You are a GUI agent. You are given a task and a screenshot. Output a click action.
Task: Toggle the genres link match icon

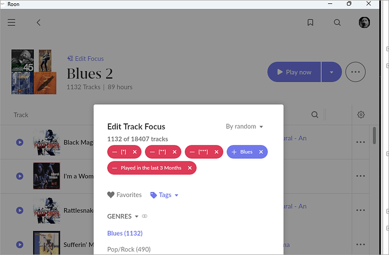coord(144,216)
